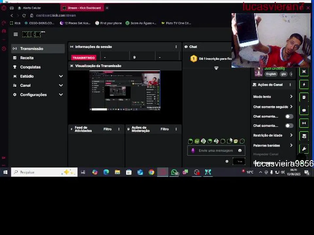Screen dimensions: 314x235
Task: Click the focus frame quick action button
Action: click(x=304, y=71)
